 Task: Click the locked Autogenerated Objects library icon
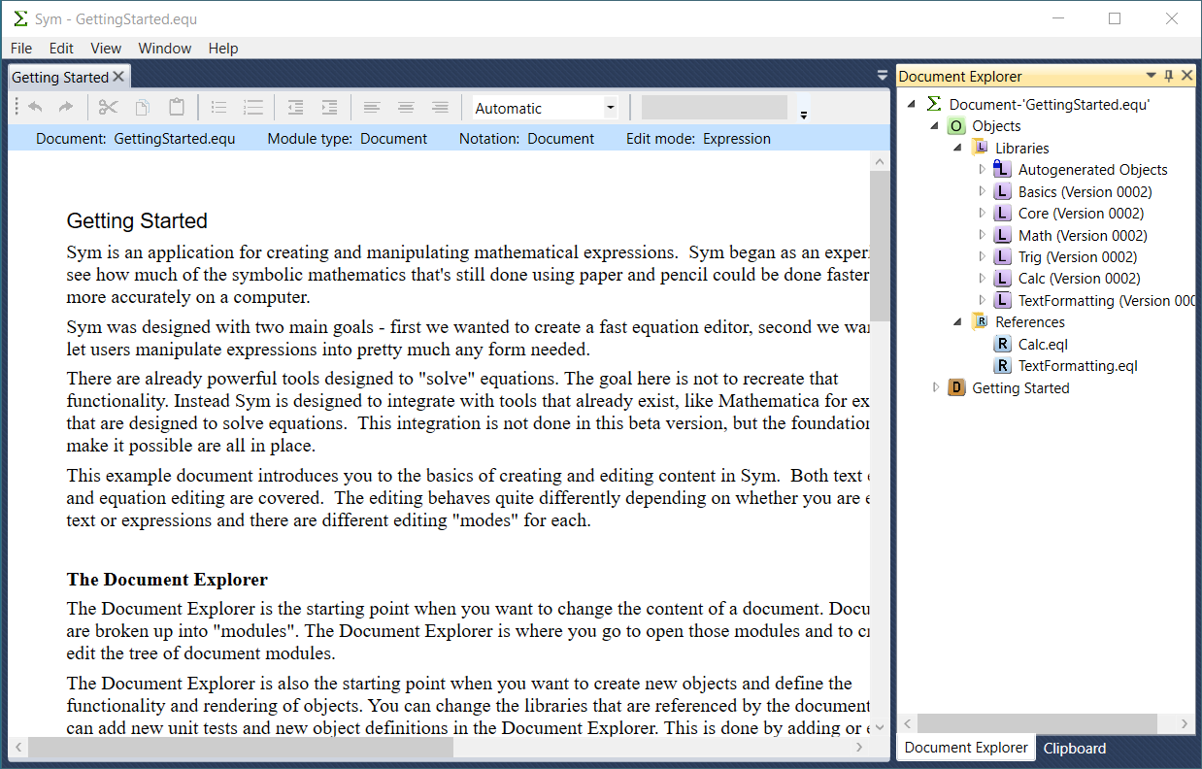[1002, 170]
